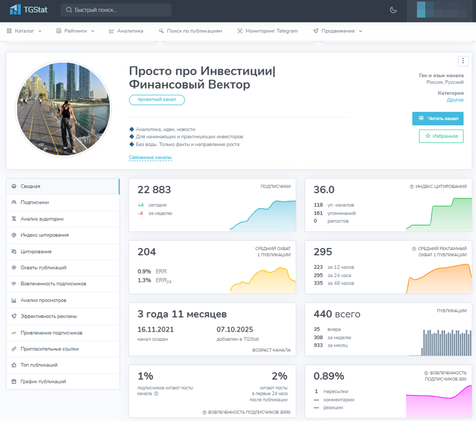Click the TGStat logo
476x421 pixels.
(x=29, y=10)
